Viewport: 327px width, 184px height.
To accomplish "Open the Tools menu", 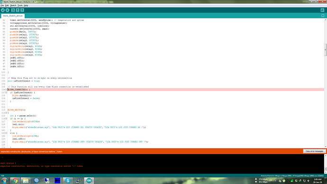I will [x=20, y=5].
